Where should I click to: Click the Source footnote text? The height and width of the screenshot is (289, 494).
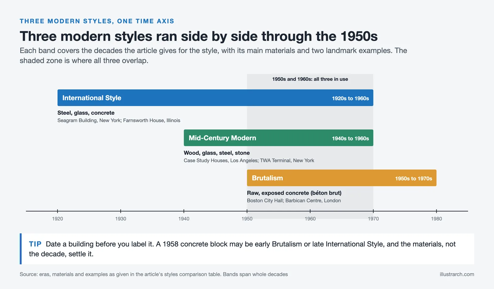[154, 274]
